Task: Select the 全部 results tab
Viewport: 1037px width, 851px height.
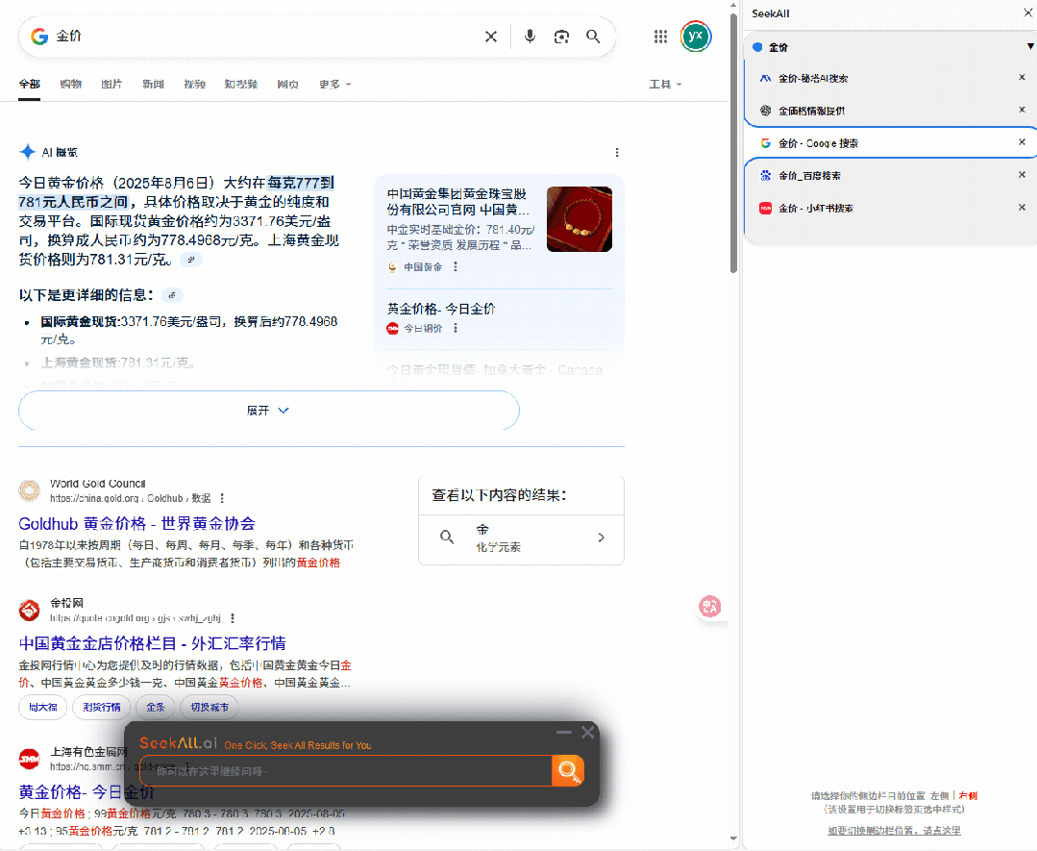Action: click(x=29, y=84)
